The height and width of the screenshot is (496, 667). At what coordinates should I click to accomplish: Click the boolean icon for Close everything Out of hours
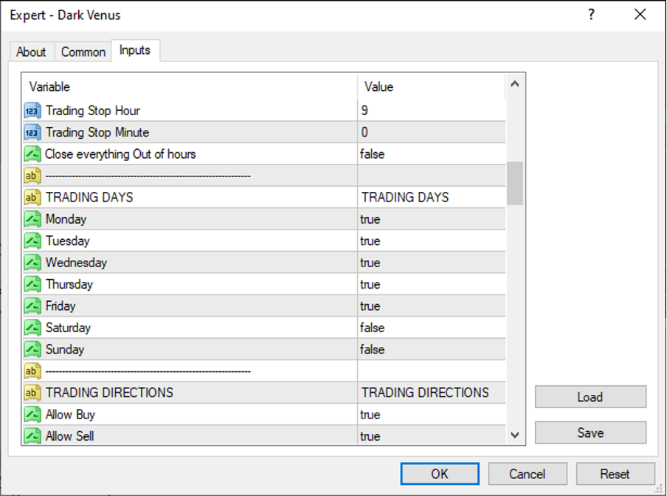pos(32,154)
